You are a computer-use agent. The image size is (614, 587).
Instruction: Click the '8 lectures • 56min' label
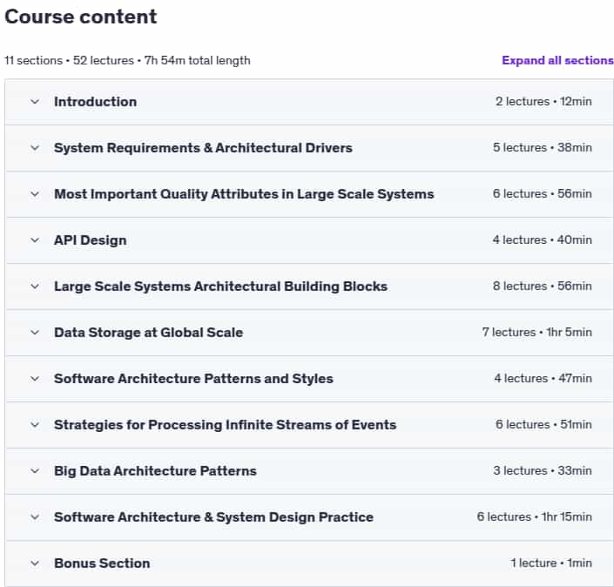543,286
